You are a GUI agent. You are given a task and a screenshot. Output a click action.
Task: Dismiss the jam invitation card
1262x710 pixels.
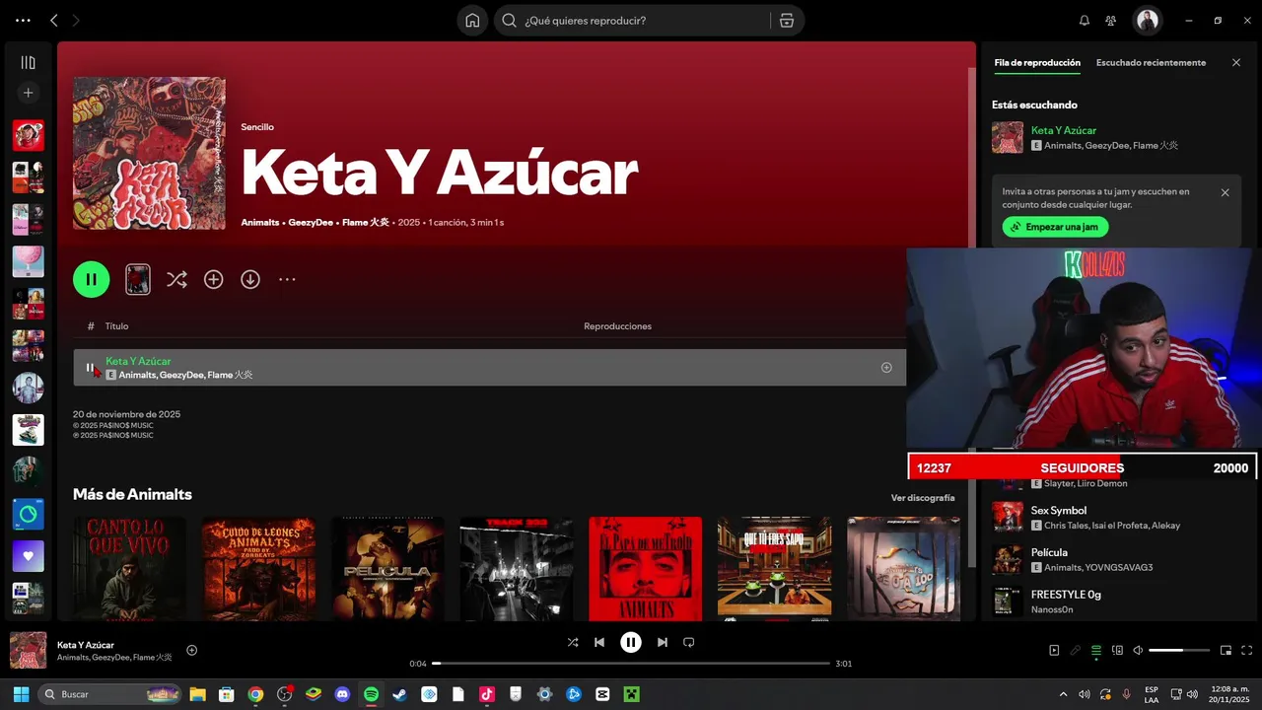coord(1226,193)
